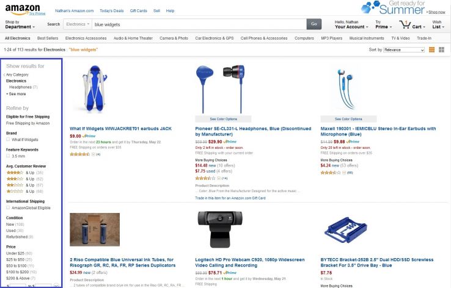Screen dimensions: 451x288
Task: Open rating popup arrow on What If Widgets earbuds
Action: click(x=93, y=154)
